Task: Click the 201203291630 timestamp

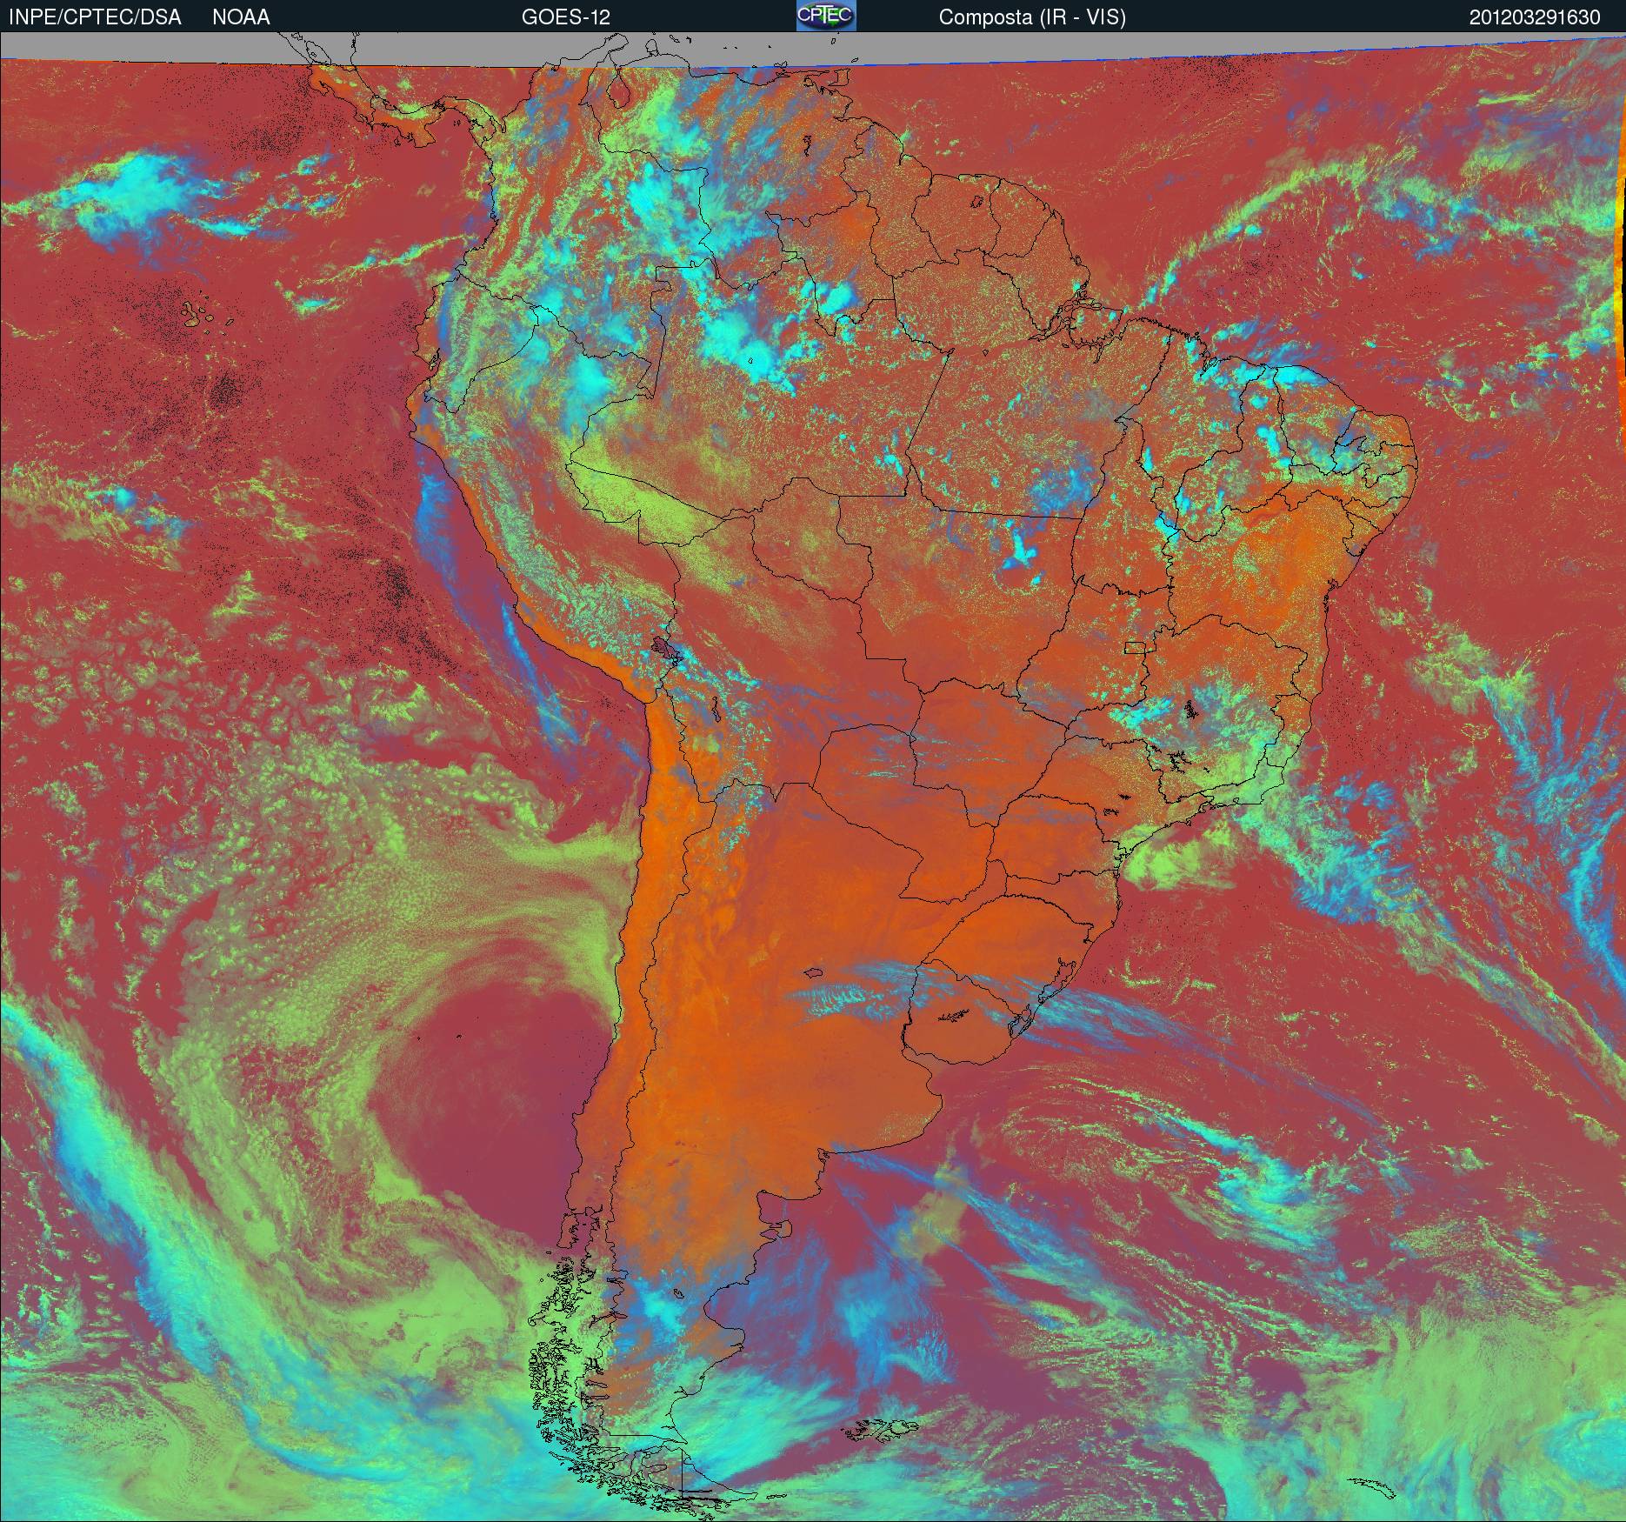Action: [x=1535, y=17]
